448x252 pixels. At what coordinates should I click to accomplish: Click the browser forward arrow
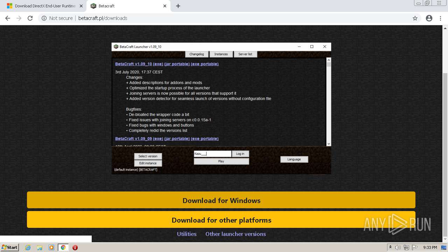[x=19, y=18]
